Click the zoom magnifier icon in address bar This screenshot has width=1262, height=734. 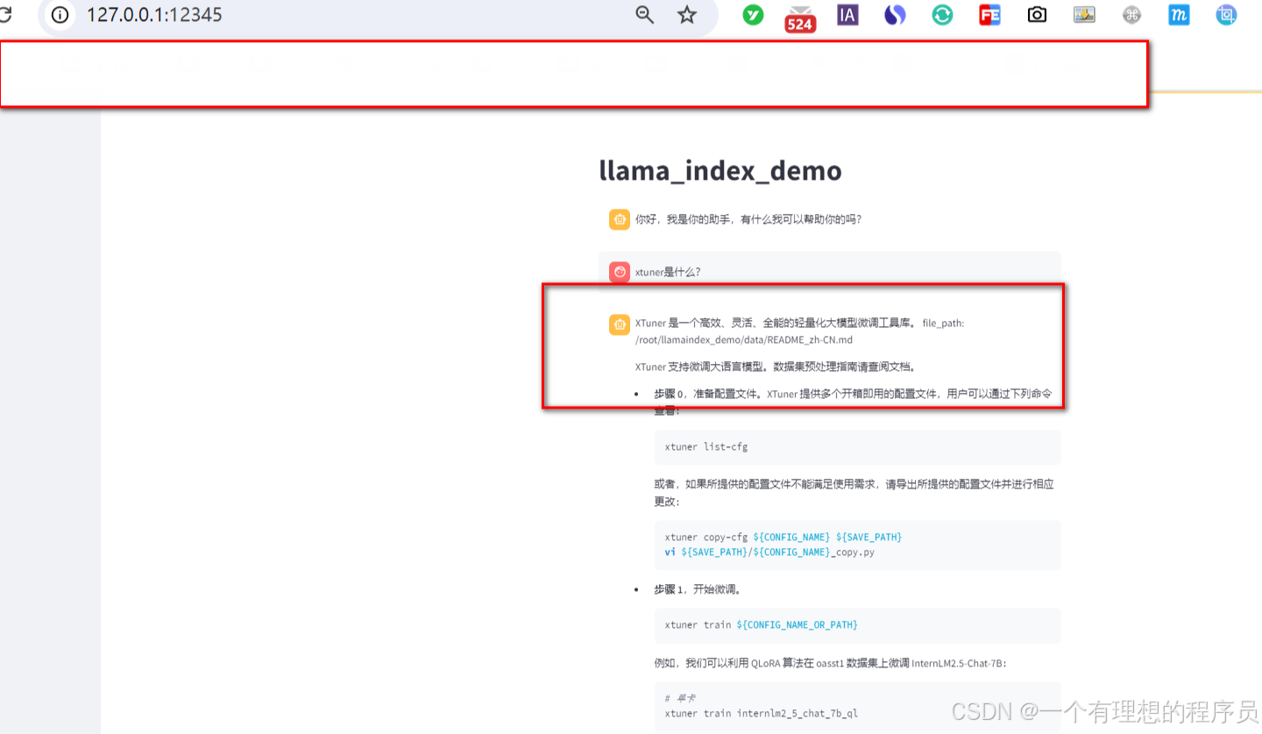645,15
